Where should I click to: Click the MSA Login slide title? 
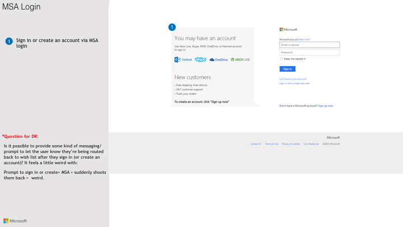[x=21, y=7]
